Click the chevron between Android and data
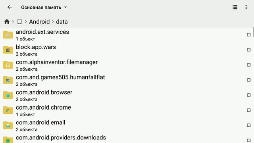 [x=53, y=21]
